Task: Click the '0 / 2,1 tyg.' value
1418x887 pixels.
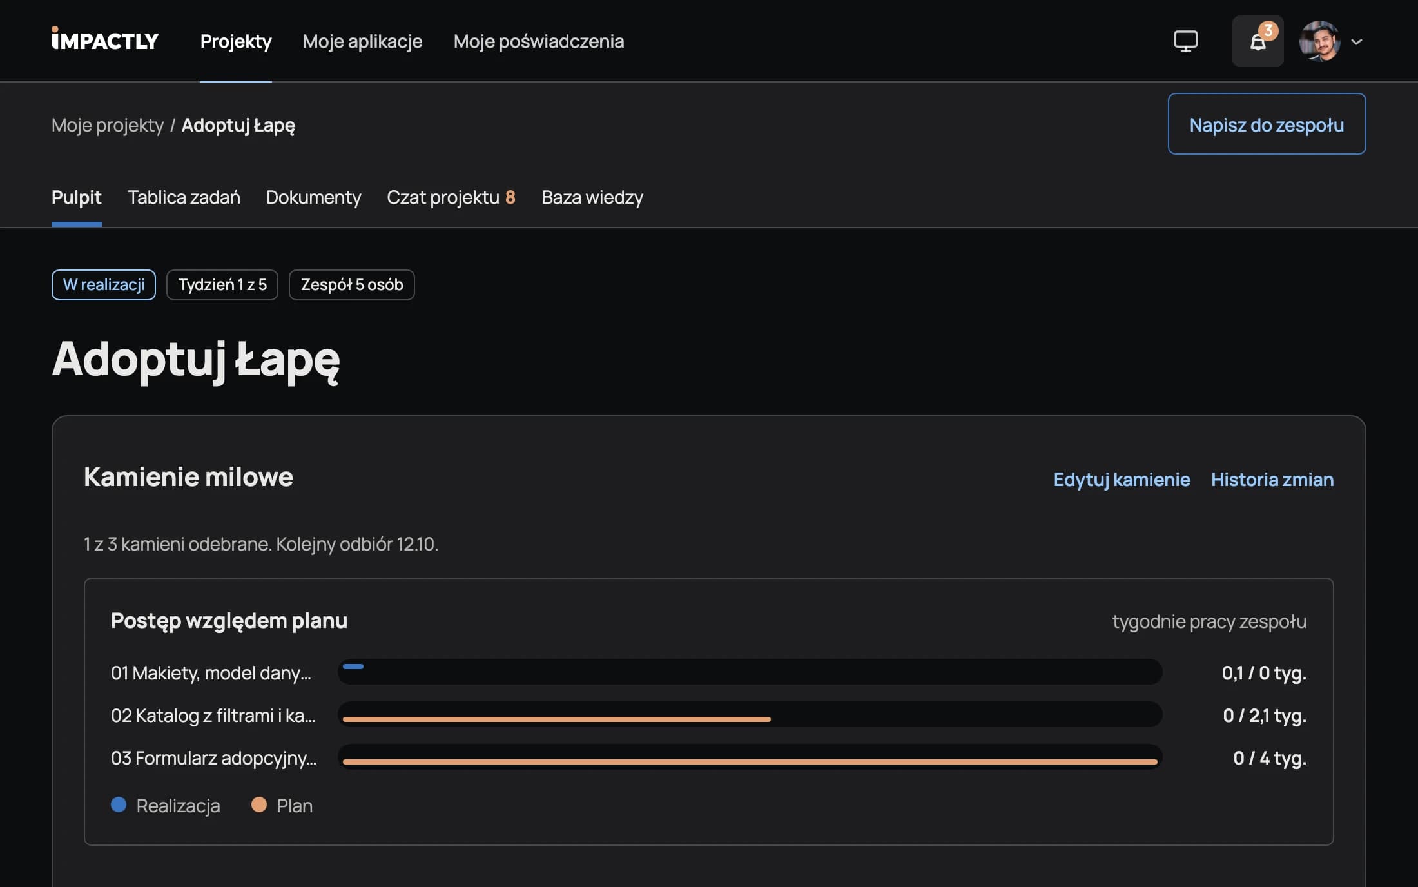Action: 1265,716
